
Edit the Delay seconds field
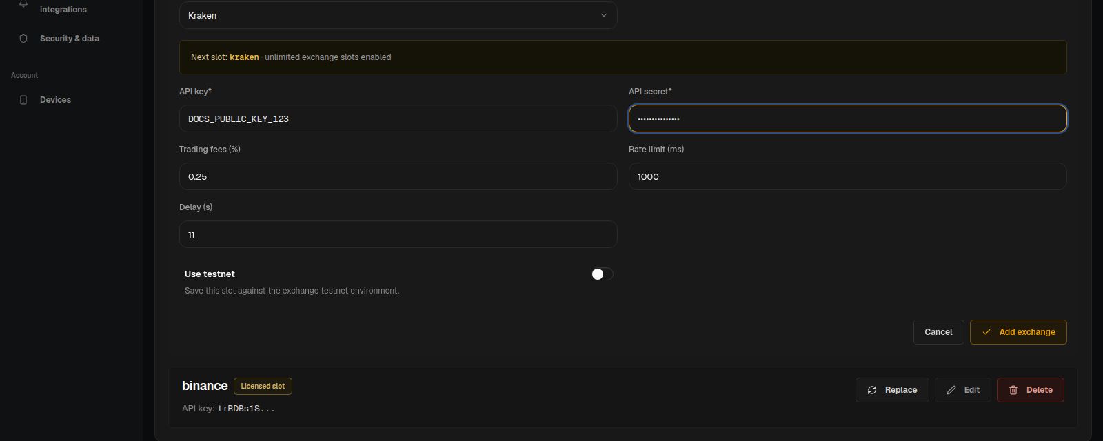click(398, 234)
